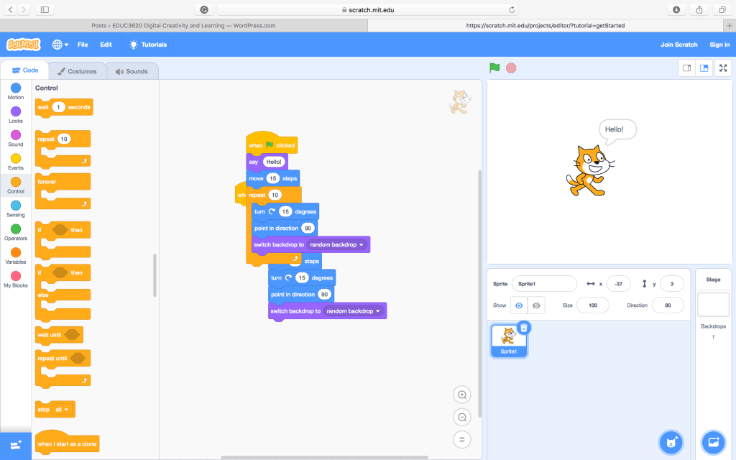Open the Add Extension button
Image resolution: width=736 pixels, height=460 pixels.
click(x=16, y=445)
